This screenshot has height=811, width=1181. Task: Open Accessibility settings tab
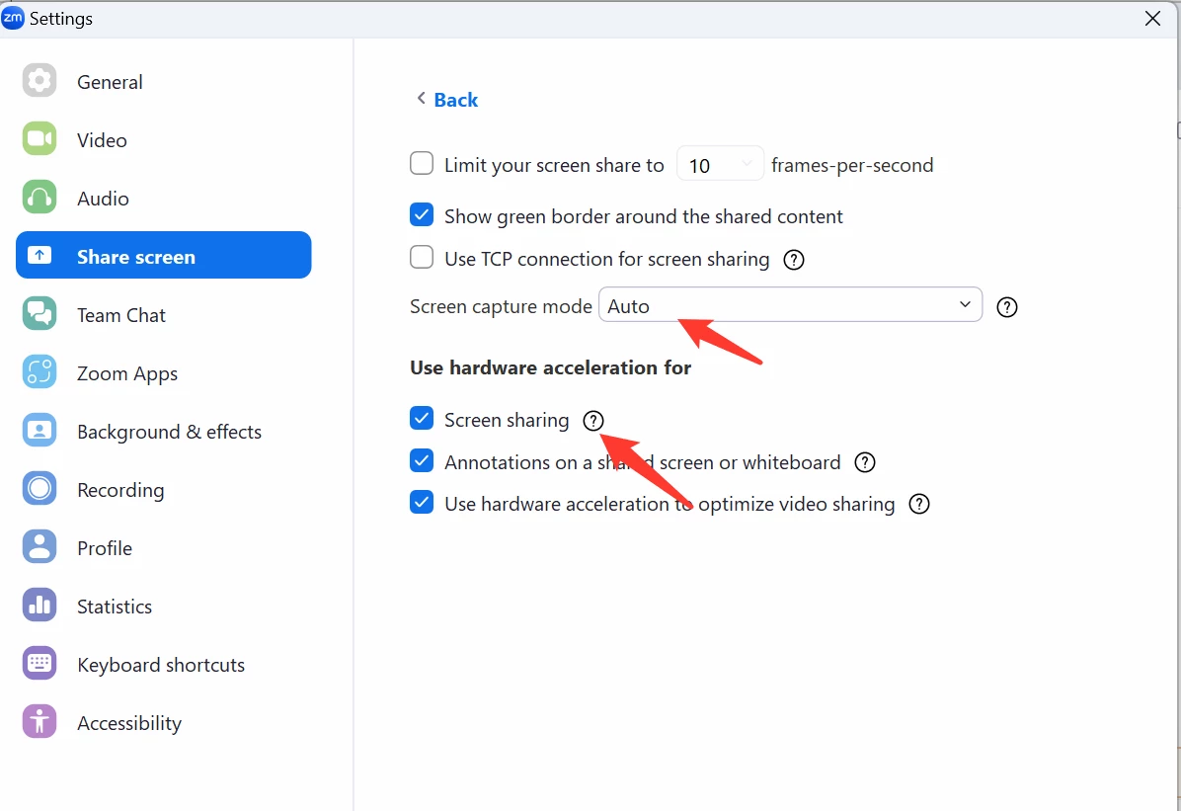[164, 722]
